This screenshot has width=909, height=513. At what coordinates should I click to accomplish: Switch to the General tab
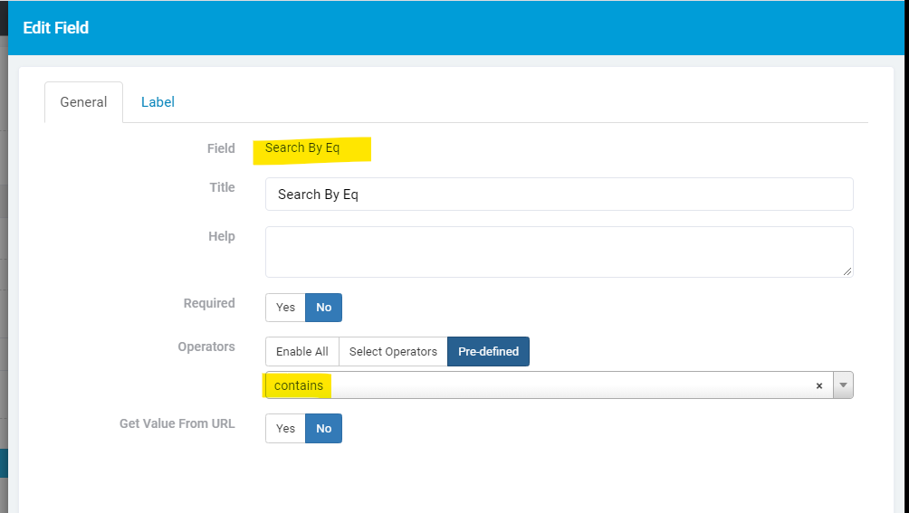(83, 102)
